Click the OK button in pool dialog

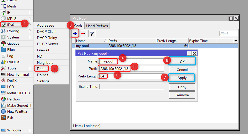coord(182,61)
